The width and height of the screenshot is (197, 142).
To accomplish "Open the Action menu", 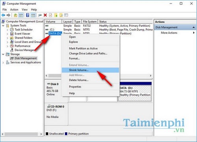I will pyautogui.click(x=14, y=9).
